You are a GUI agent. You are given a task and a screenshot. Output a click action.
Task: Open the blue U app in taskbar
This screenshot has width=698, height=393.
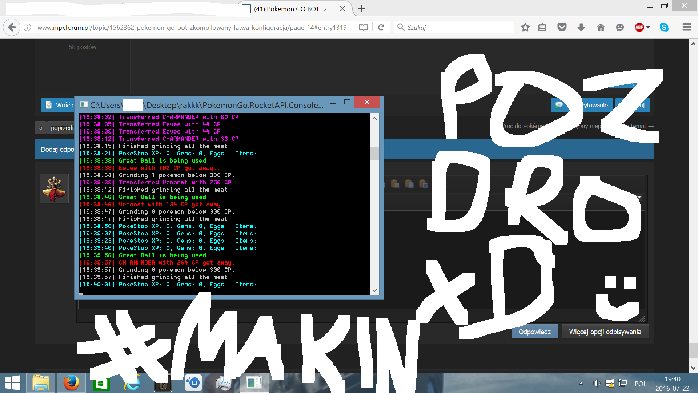click(x=193, y=383)
